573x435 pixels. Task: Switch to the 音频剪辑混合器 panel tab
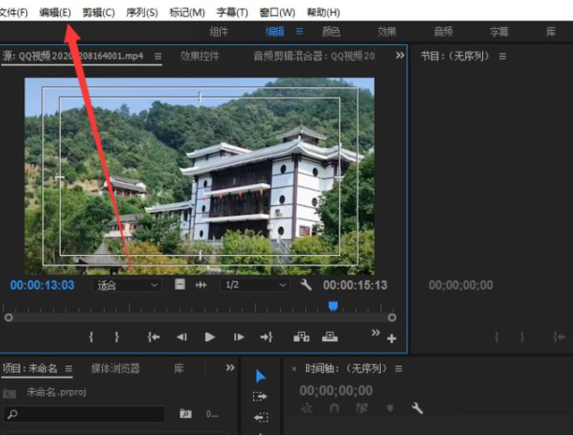pyautogui.click(x=314, y=56)
